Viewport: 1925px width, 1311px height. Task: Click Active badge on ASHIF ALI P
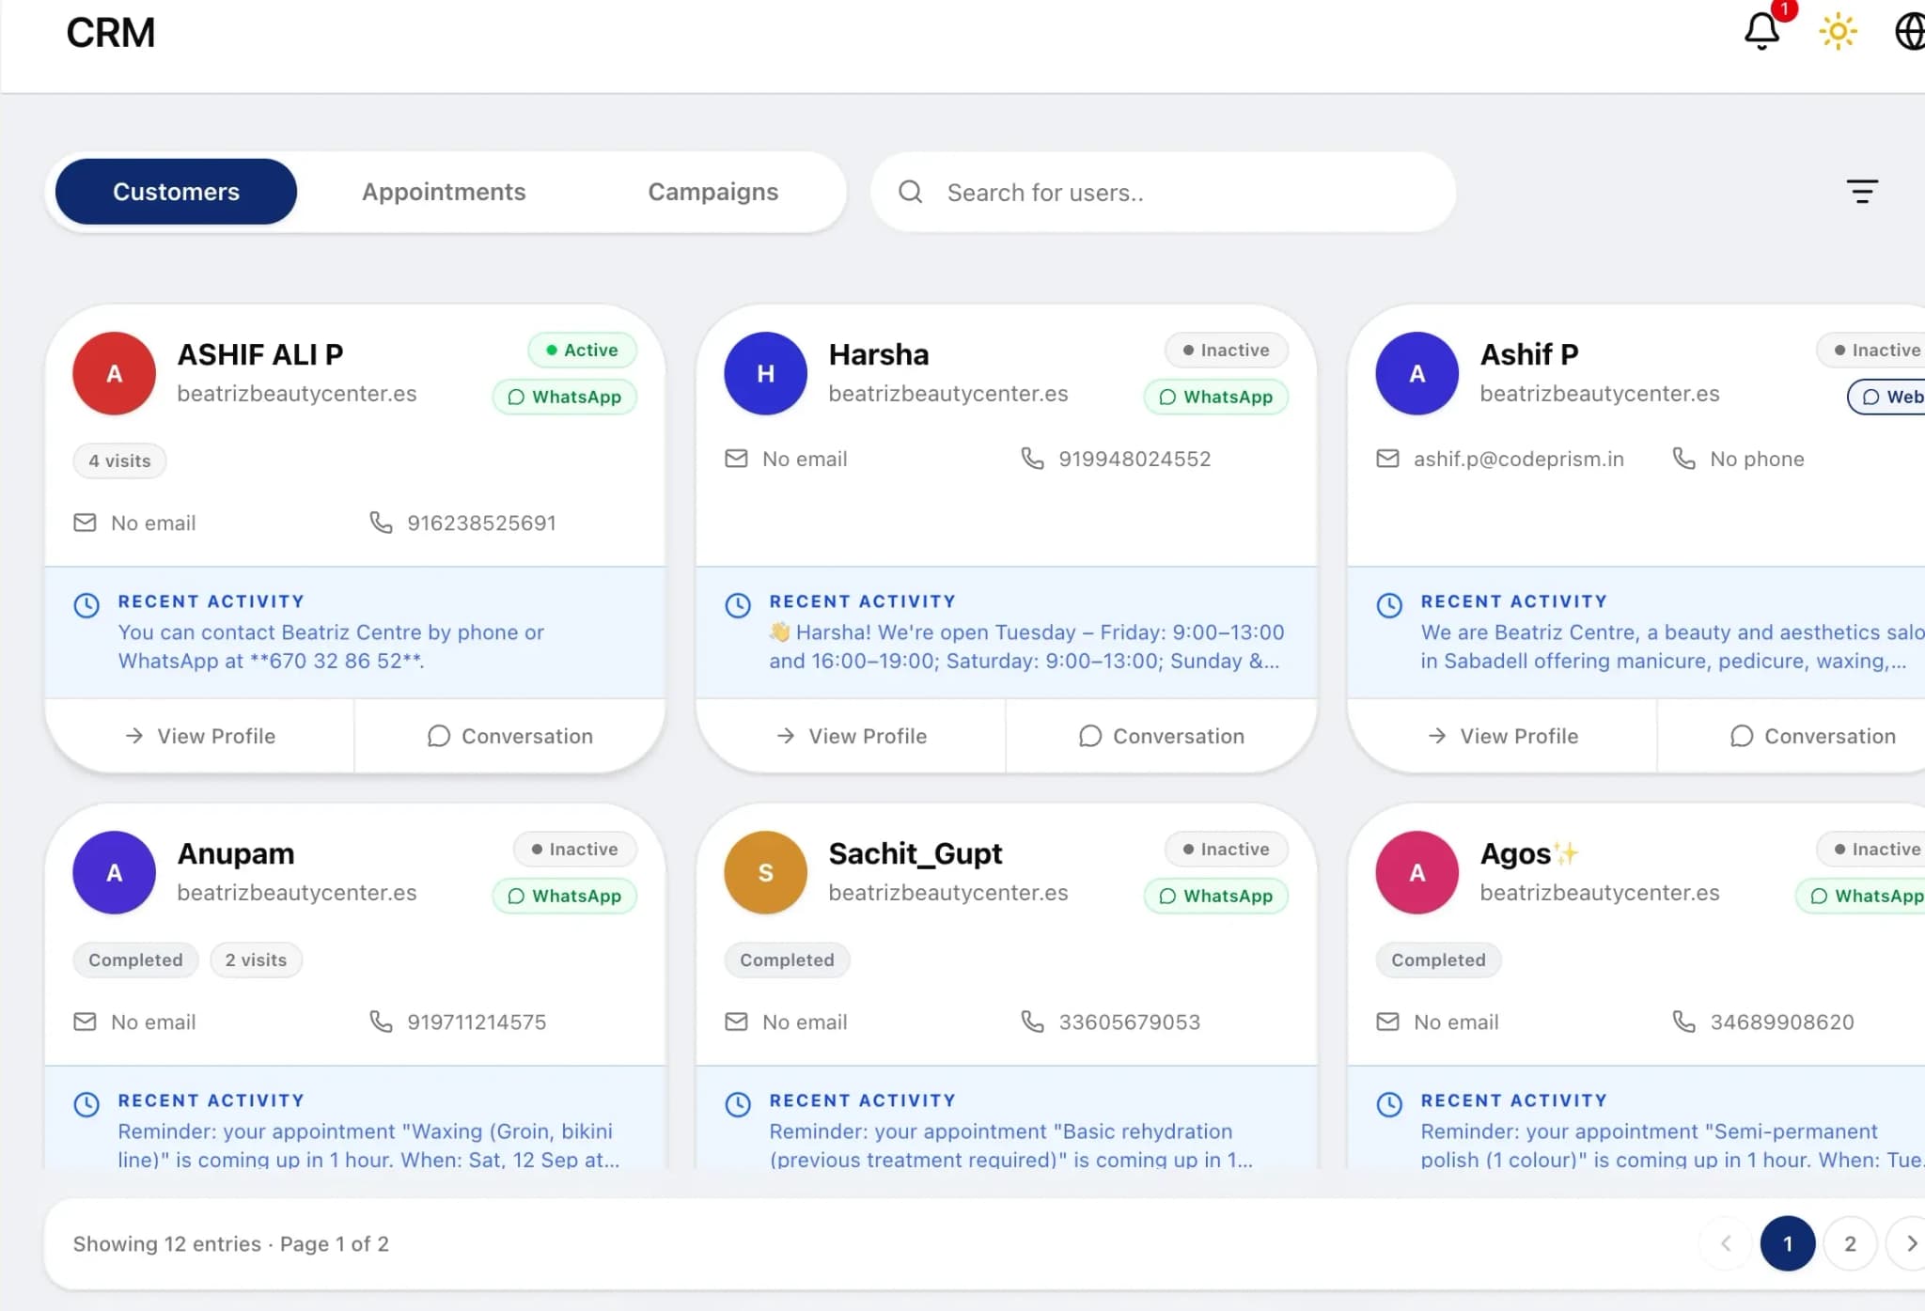pos(582,350)
